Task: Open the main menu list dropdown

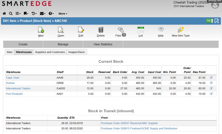Action: click(x=18, y=14)
